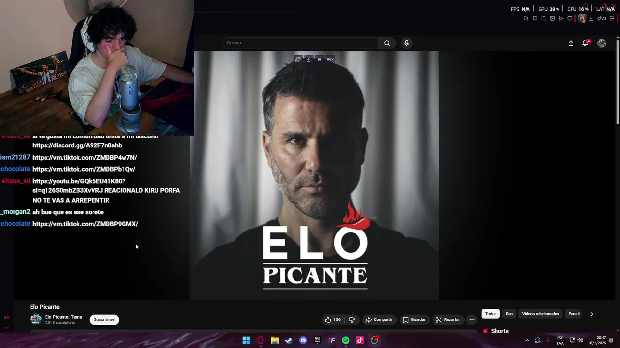This screenshot has width=620, height=348.
Task: Switch ESP LAA keyboard language
Action: pos(560,340)
